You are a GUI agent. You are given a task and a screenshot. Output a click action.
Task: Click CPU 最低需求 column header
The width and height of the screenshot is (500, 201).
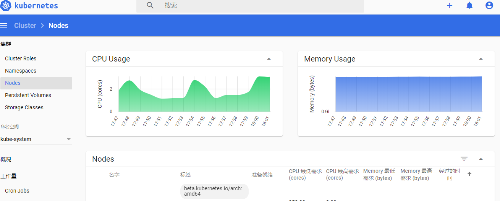305,174
